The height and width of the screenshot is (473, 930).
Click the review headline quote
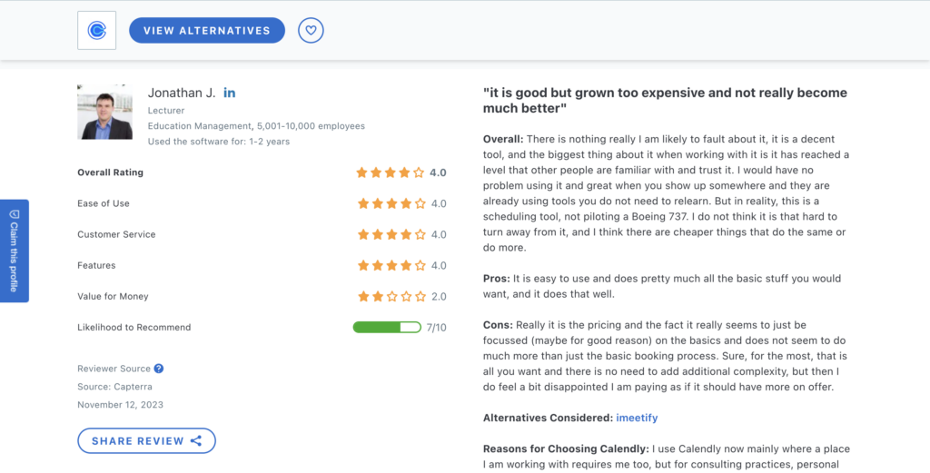coord(665,101)
